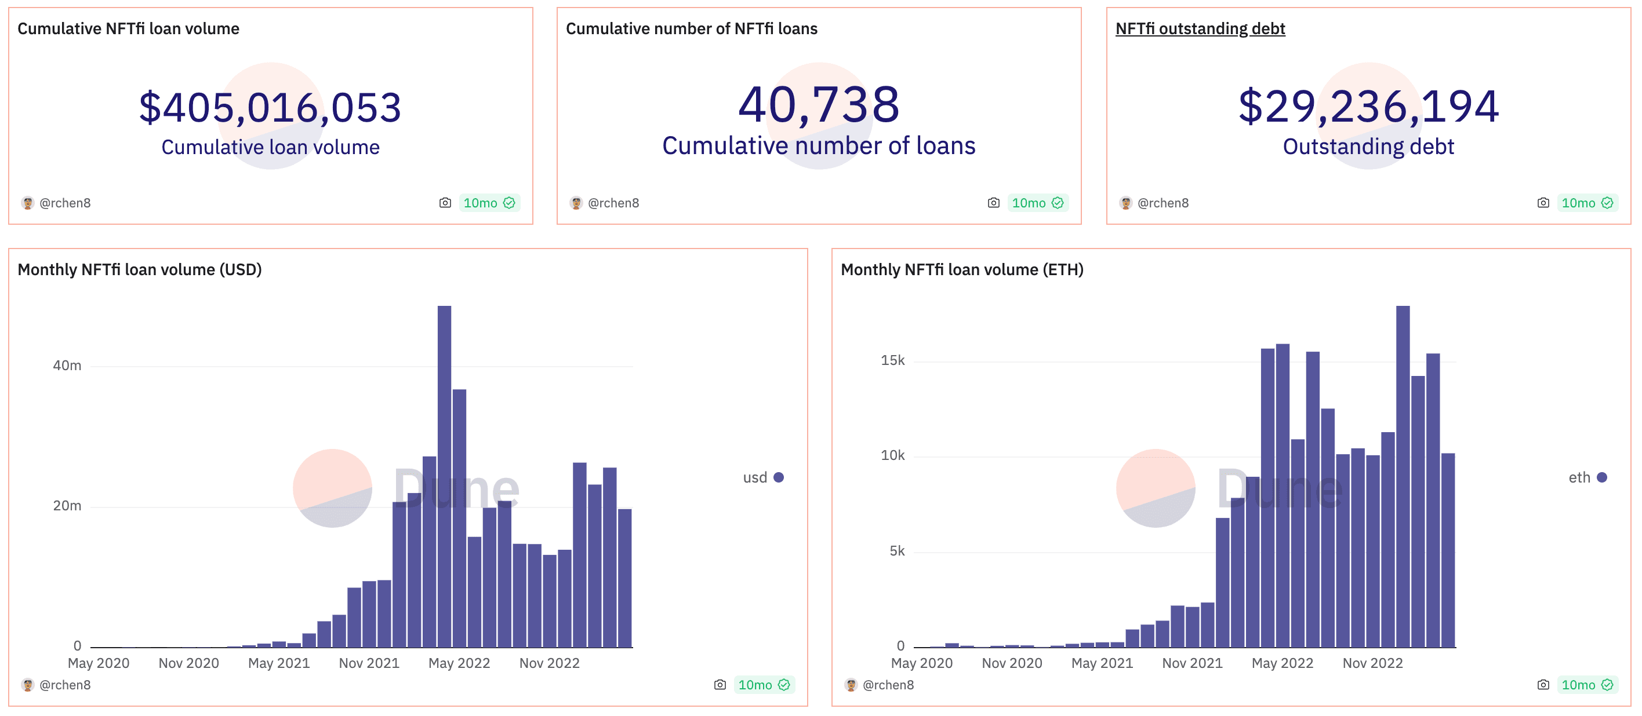1642x716 pixels.
Task: Click May 2021 label on ETH chart axis
Action: click(1102, 663)
